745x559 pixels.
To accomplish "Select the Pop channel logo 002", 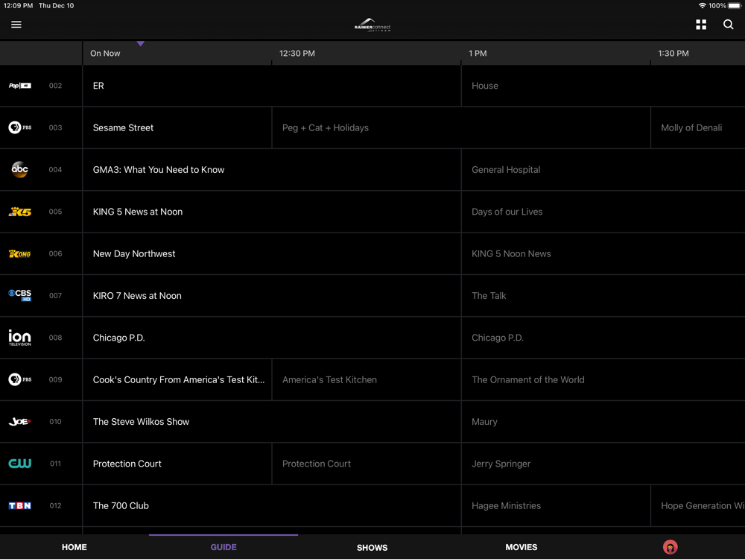I will point(20,86).
